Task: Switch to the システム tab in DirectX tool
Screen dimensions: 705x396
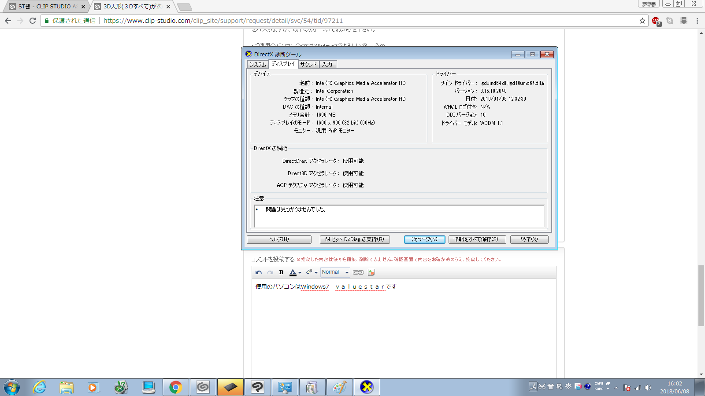Action: 258,65
